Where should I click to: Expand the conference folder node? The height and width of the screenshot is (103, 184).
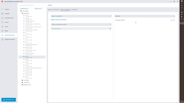coord(21,83)
